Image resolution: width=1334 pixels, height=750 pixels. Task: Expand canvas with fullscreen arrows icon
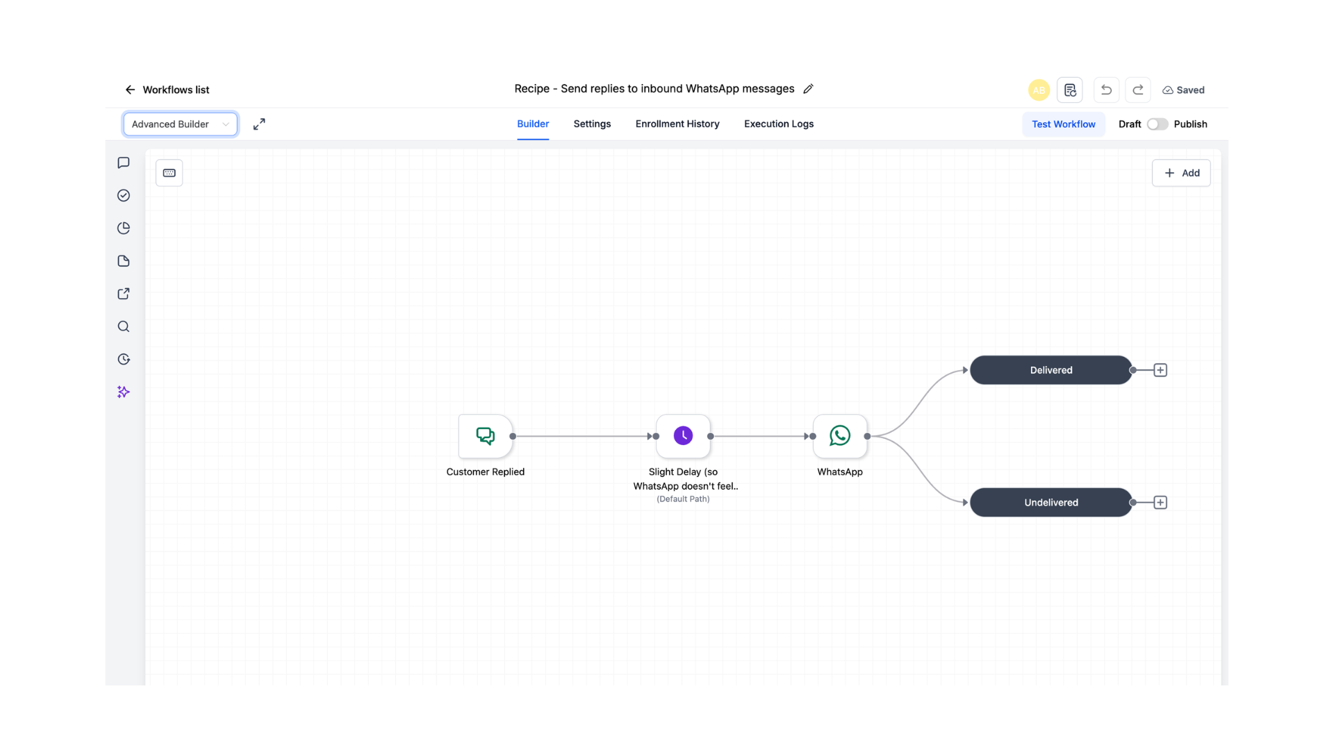click(x=259, y=124)
